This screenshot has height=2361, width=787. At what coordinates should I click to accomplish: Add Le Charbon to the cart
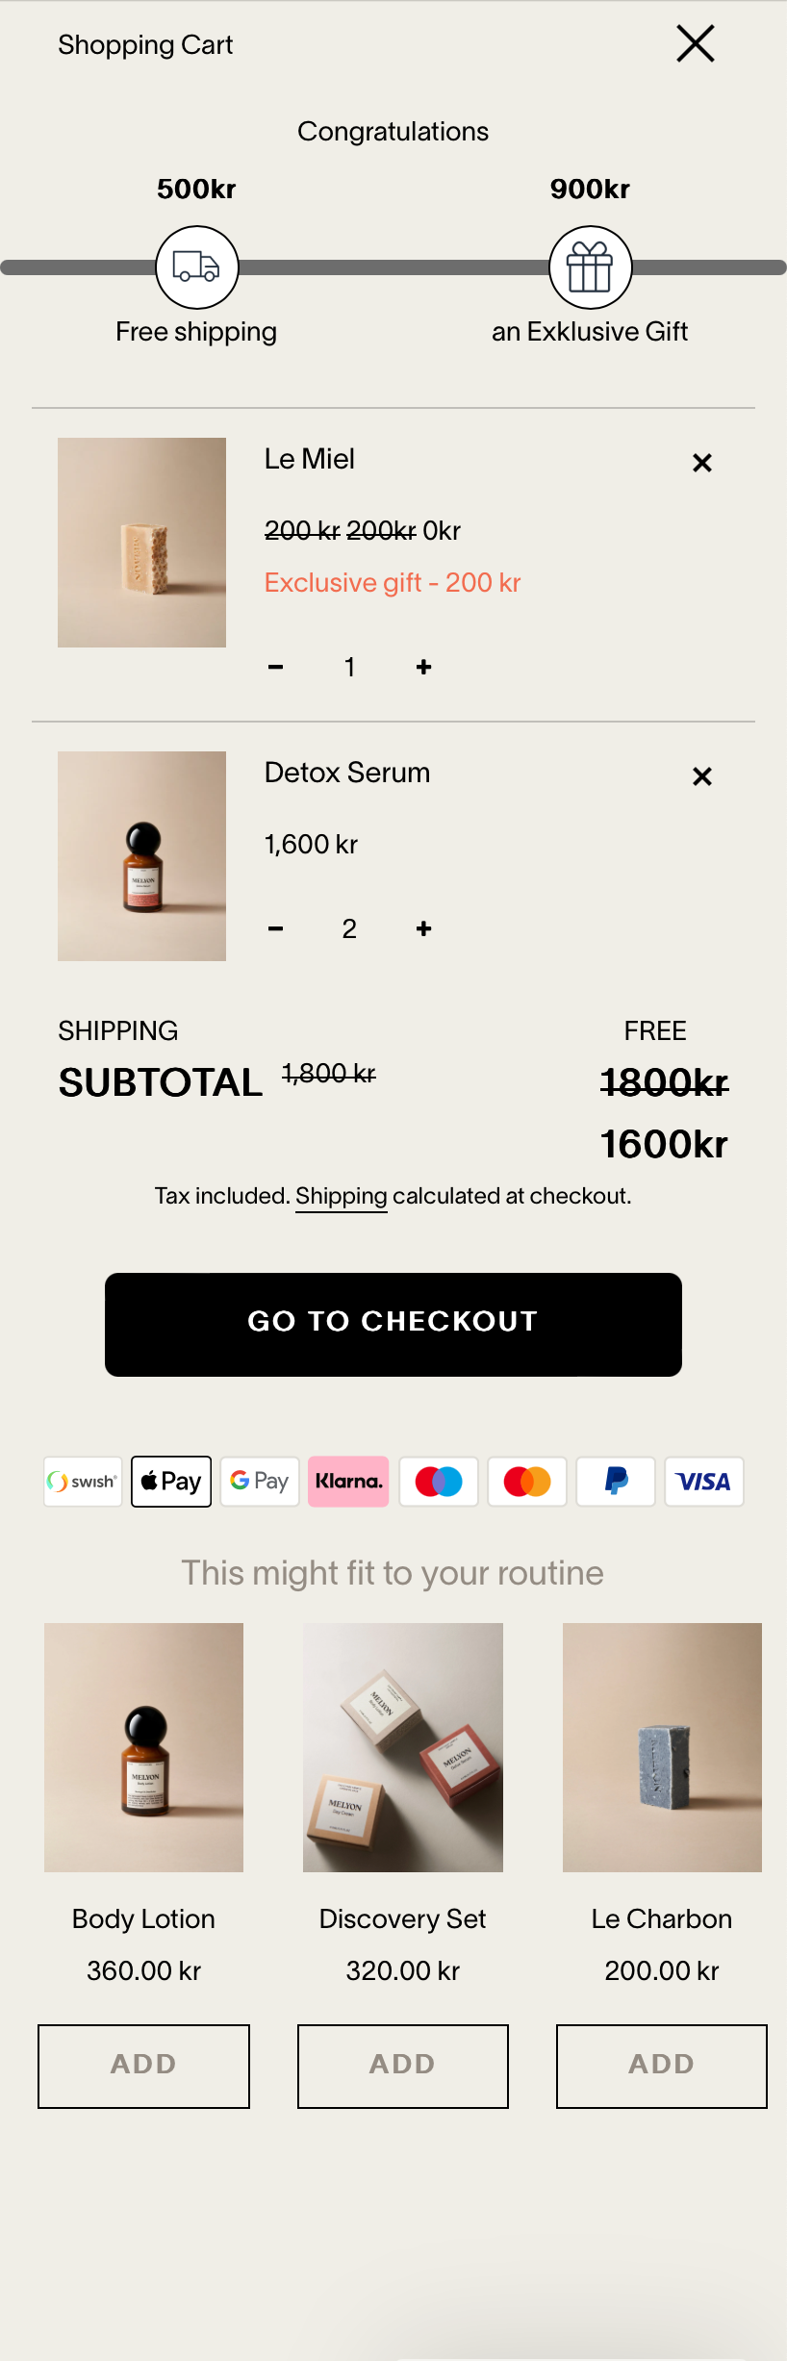[661, 2066]
